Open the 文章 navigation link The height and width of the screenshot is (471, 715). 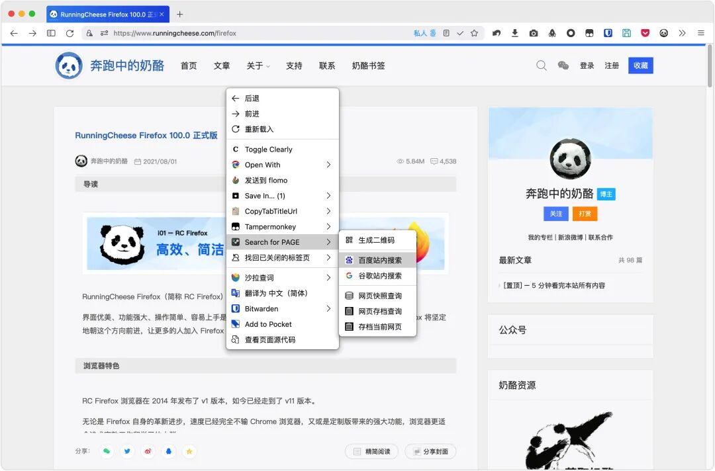tap(222, 65)
